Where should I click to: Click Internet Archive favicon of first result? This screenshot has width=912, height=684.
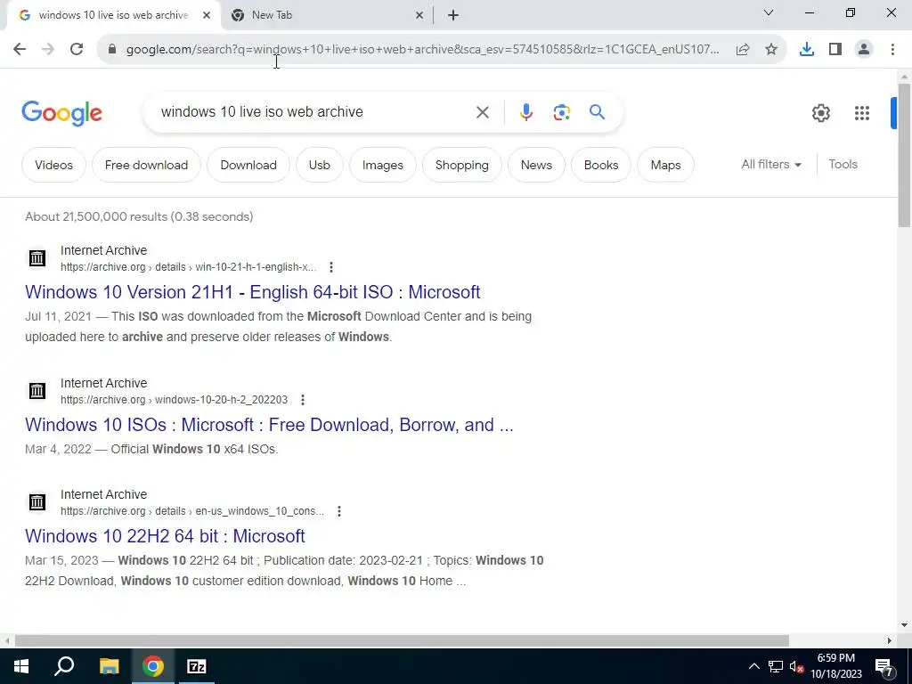[37, 257]
